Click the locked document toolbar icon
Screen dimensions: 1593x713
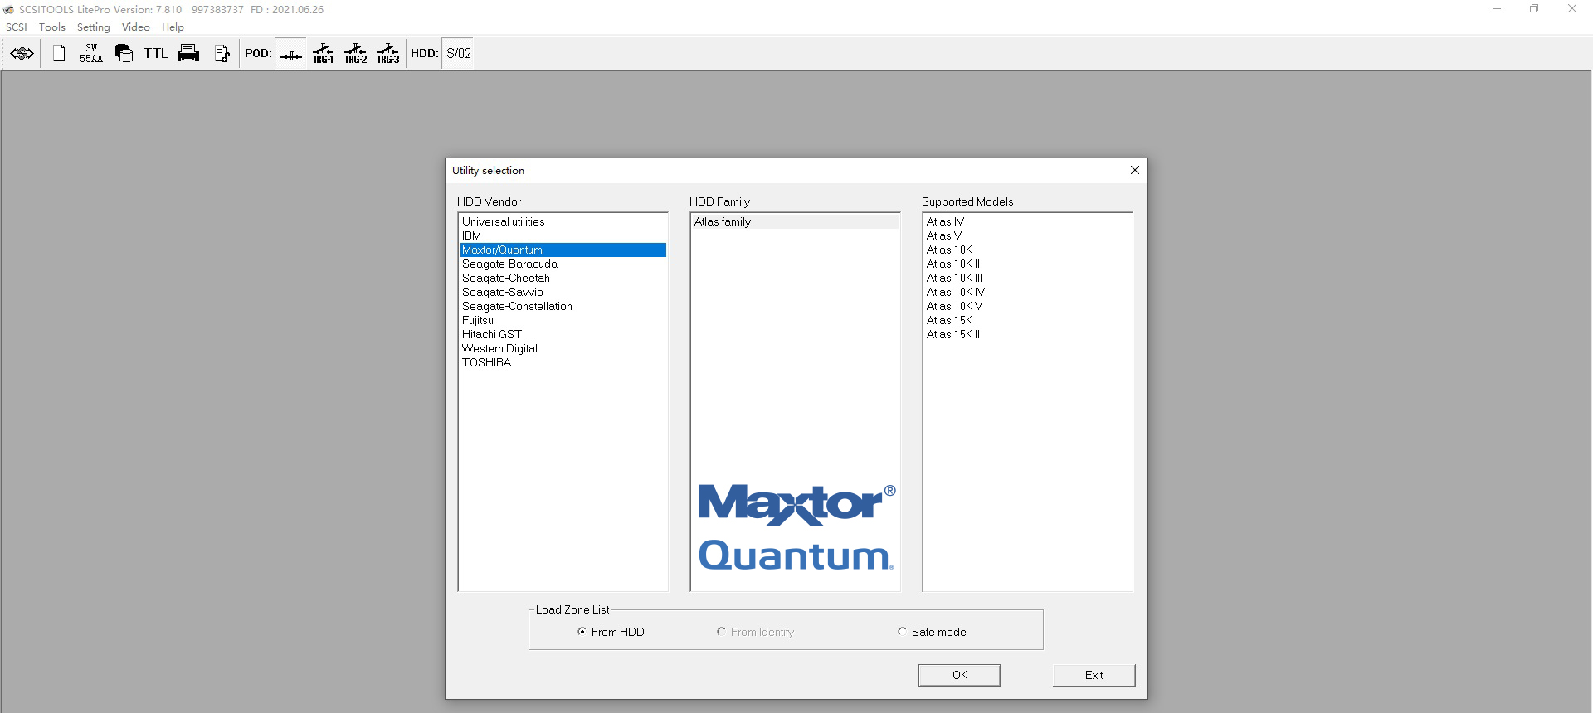(222, 54)
